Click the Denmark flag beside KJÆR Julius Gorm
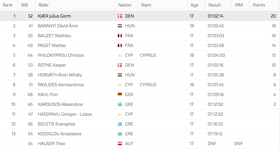This screenshot has width=280, height=149. [x=120, y=16]
